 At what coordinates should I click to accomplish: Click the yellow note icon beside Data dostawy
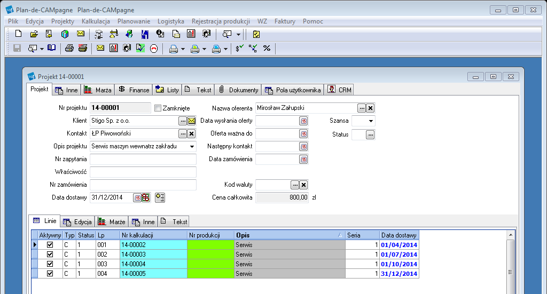tap(160, 197)
